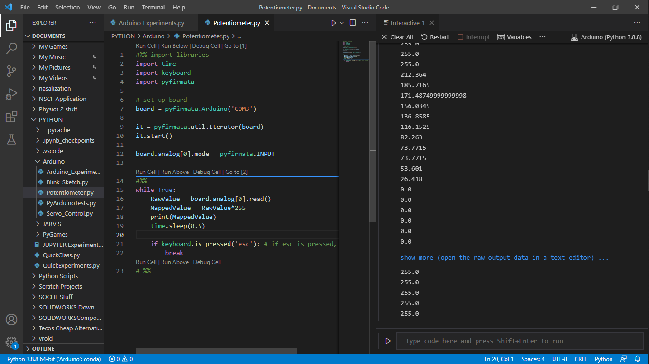Open QuickClass.py file

(x=61, y=255)
